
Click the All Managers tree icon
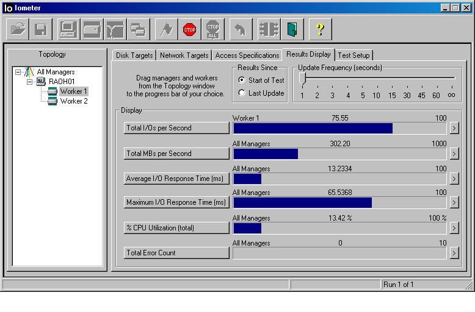[x=29, y=72]
